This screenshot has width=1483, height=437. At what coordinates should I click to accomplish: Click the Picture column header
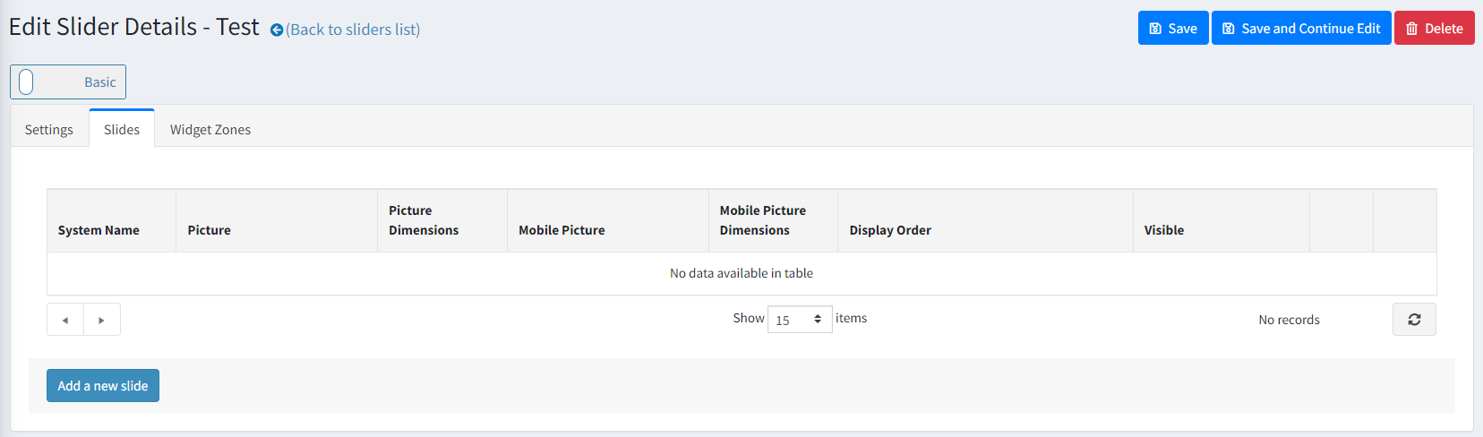coord(210,230)
